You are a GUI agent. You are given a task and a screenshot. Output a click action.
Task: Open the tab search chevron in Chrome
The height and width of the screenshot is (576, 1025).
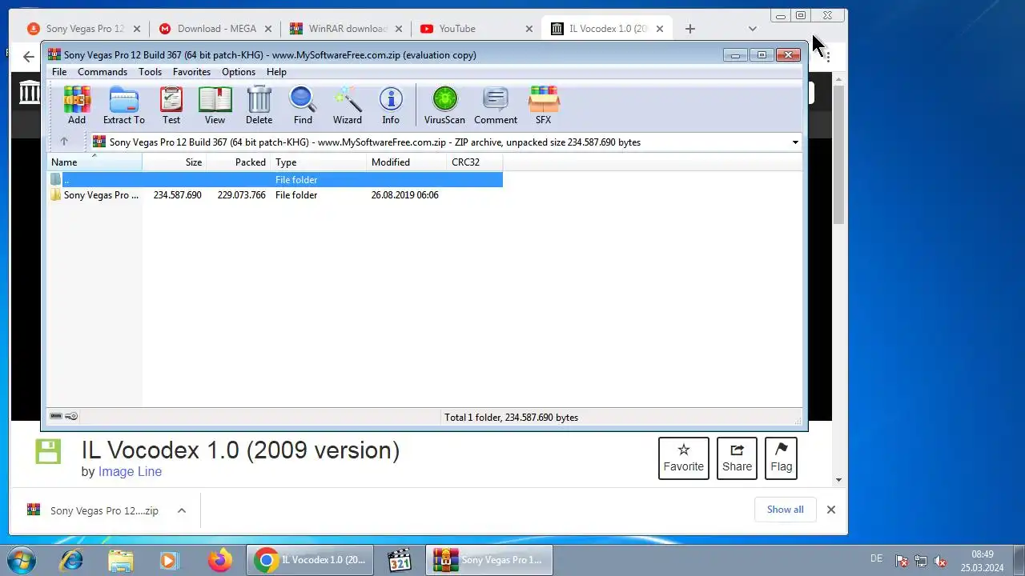coord(752,29)
